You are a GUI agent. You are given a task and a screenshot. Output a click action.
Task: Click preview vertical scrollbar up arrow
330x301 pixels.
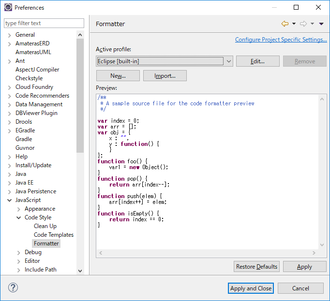tap(322, 99)
